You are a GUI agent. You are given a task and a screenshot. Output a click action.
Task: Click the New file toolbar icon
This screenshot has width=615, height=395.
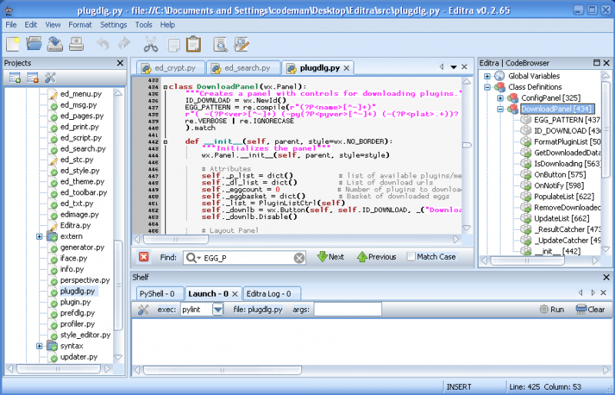pyautogui.click(x=13, y=44)
